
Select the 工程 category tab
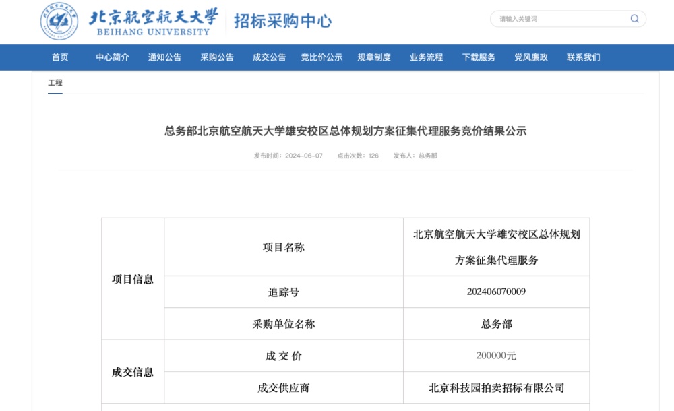coord(55,82)
